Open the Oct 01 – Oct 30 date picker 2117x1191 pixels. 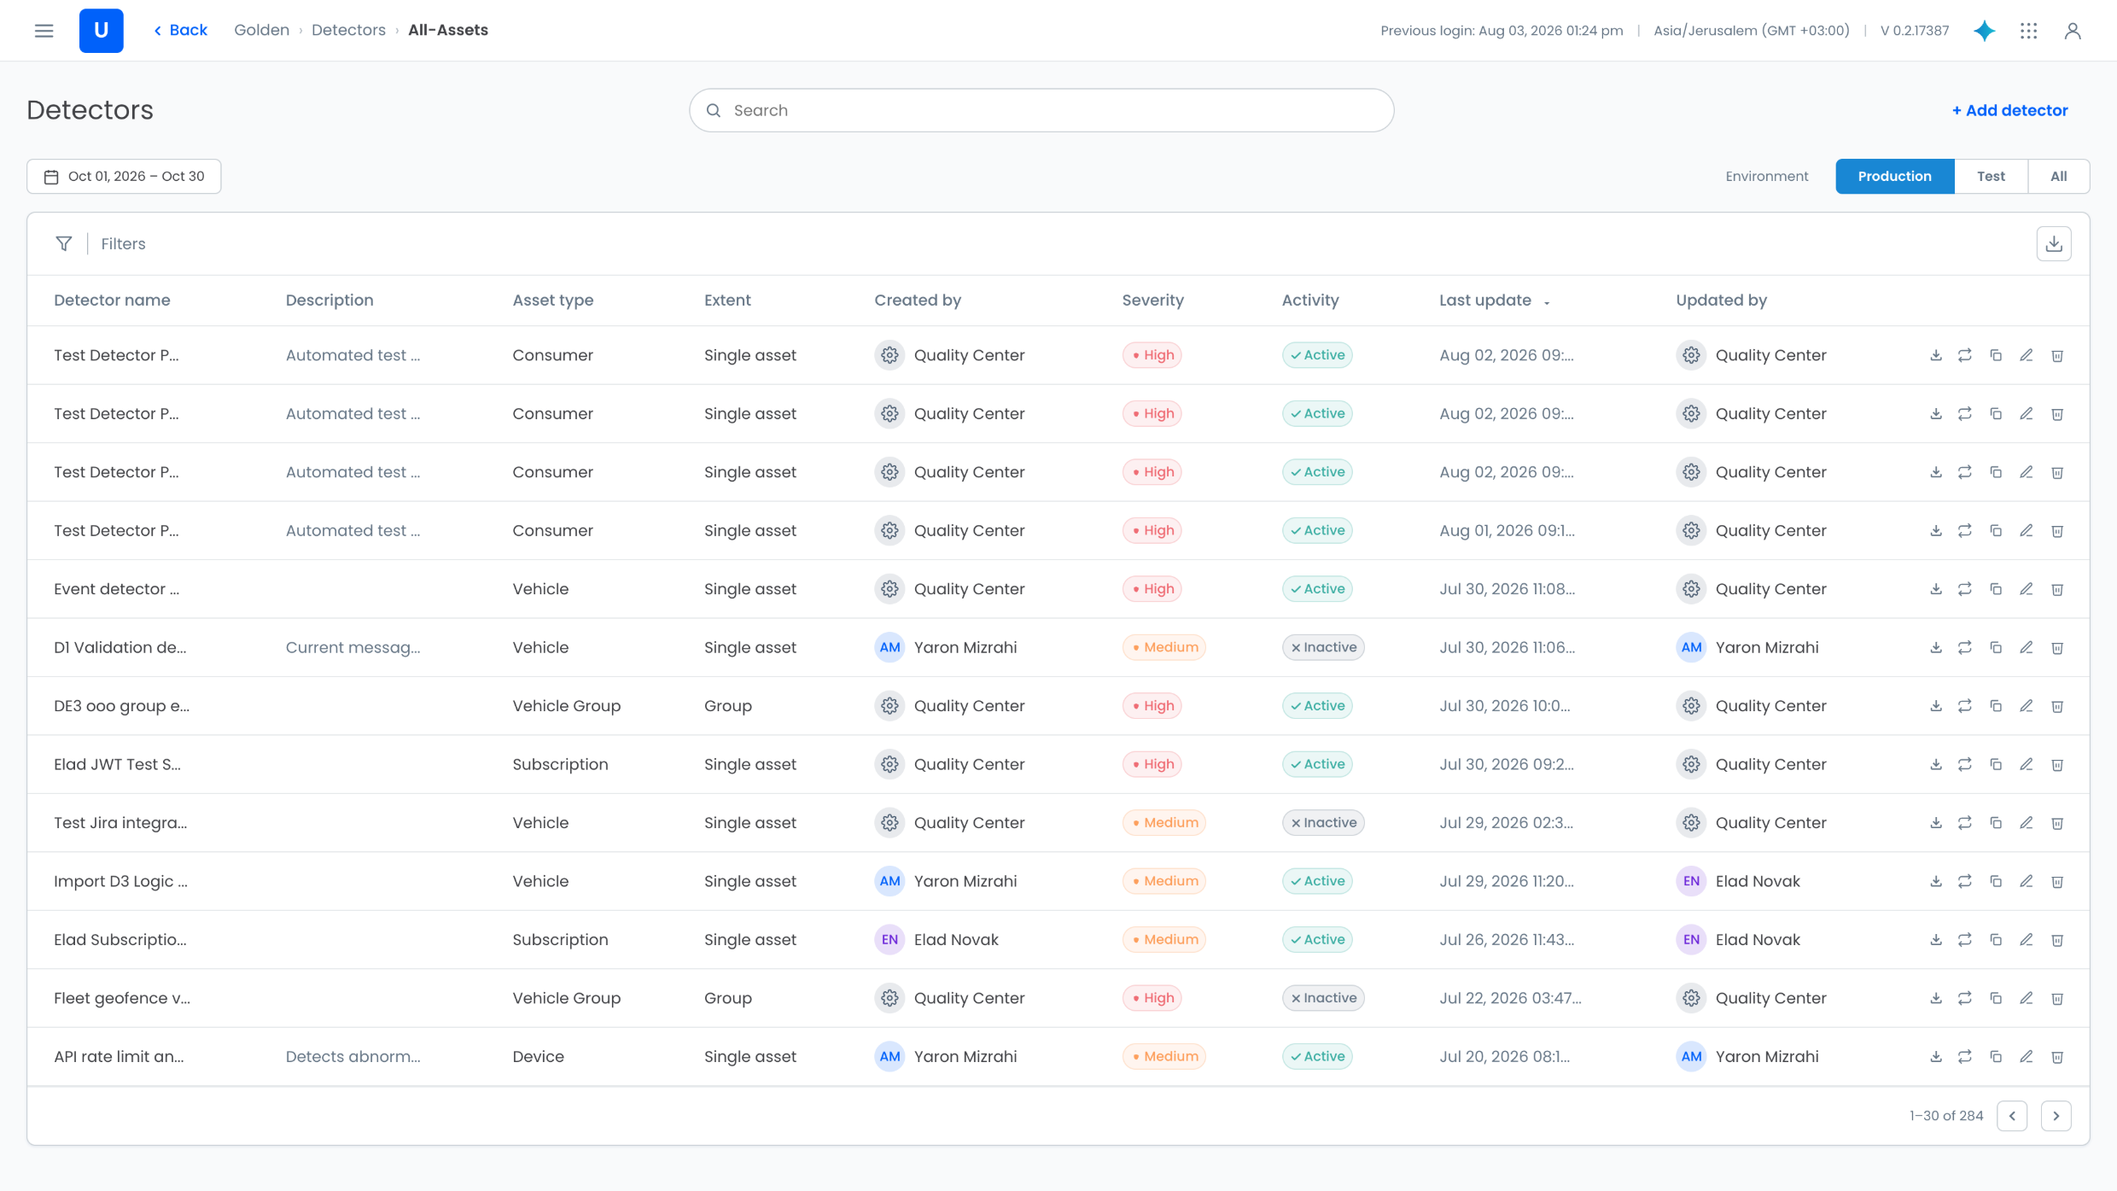(x=124, y=177)
